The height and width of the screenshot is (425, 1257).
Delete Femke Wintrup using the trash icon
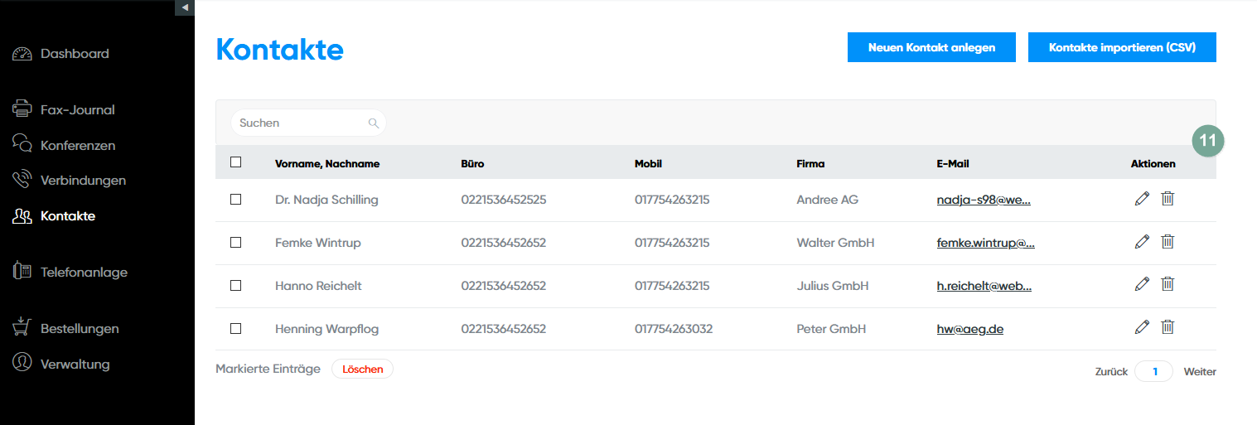(1168, 242)
